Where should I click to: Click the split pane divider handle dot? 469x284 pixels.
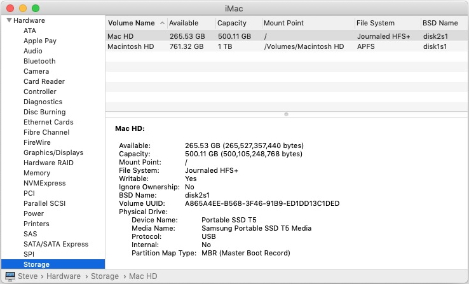(x=286, y=114)
